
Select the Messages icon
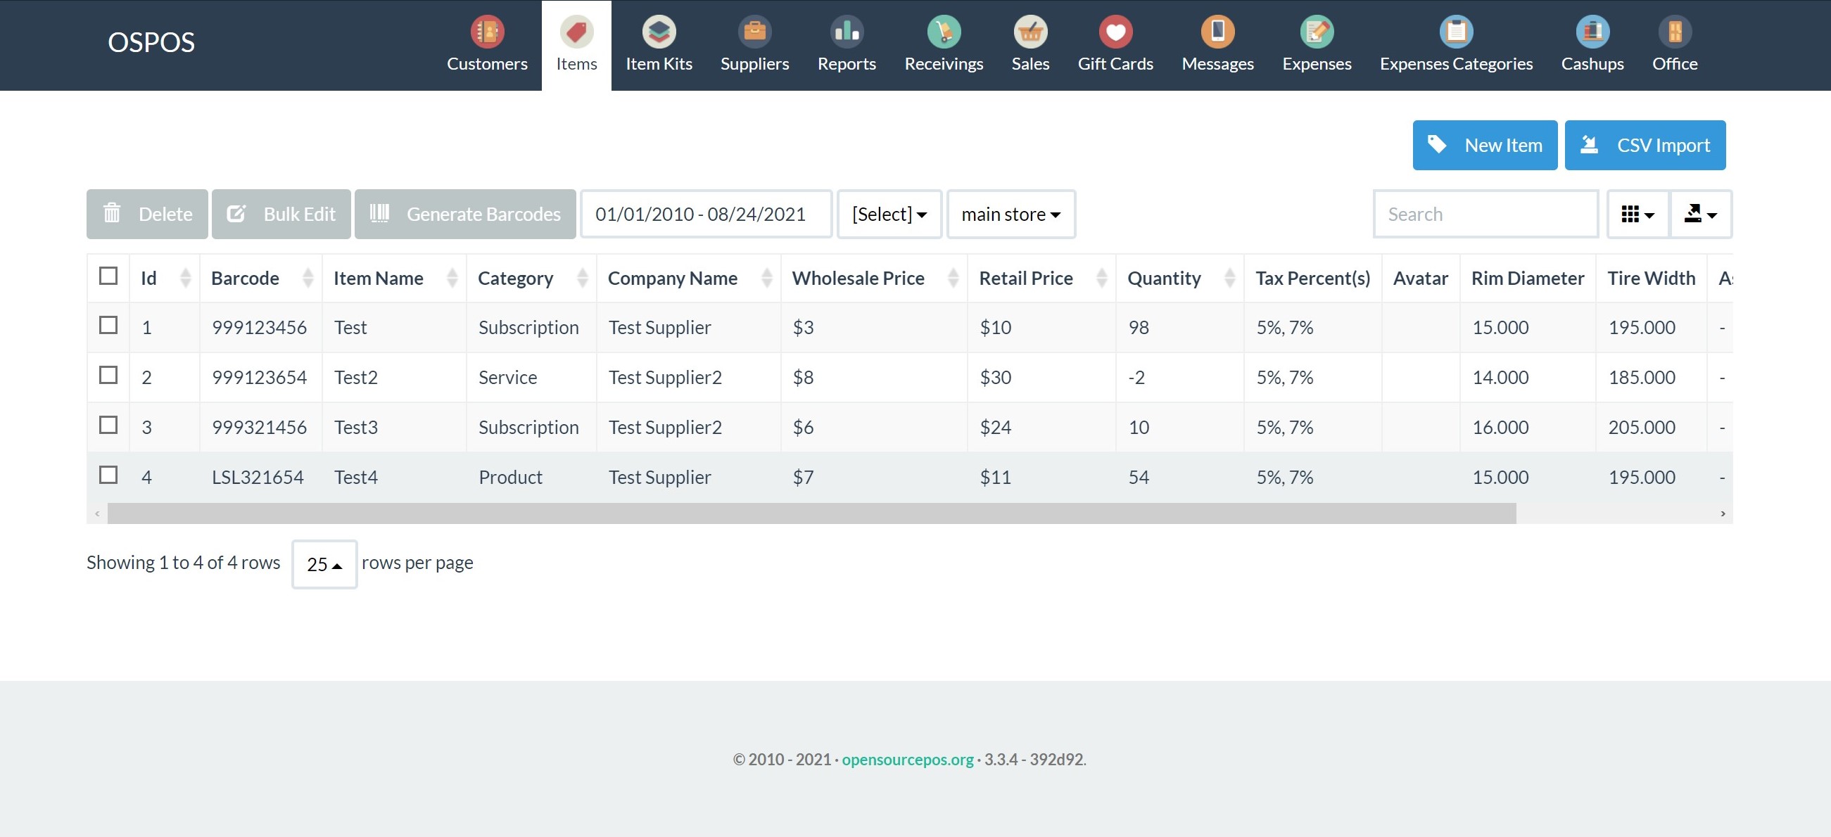pos(1217,32)
